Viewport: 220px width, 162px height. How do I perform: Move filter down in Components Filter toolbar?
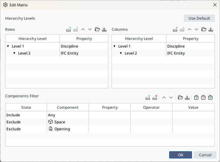tap(171, 98)
